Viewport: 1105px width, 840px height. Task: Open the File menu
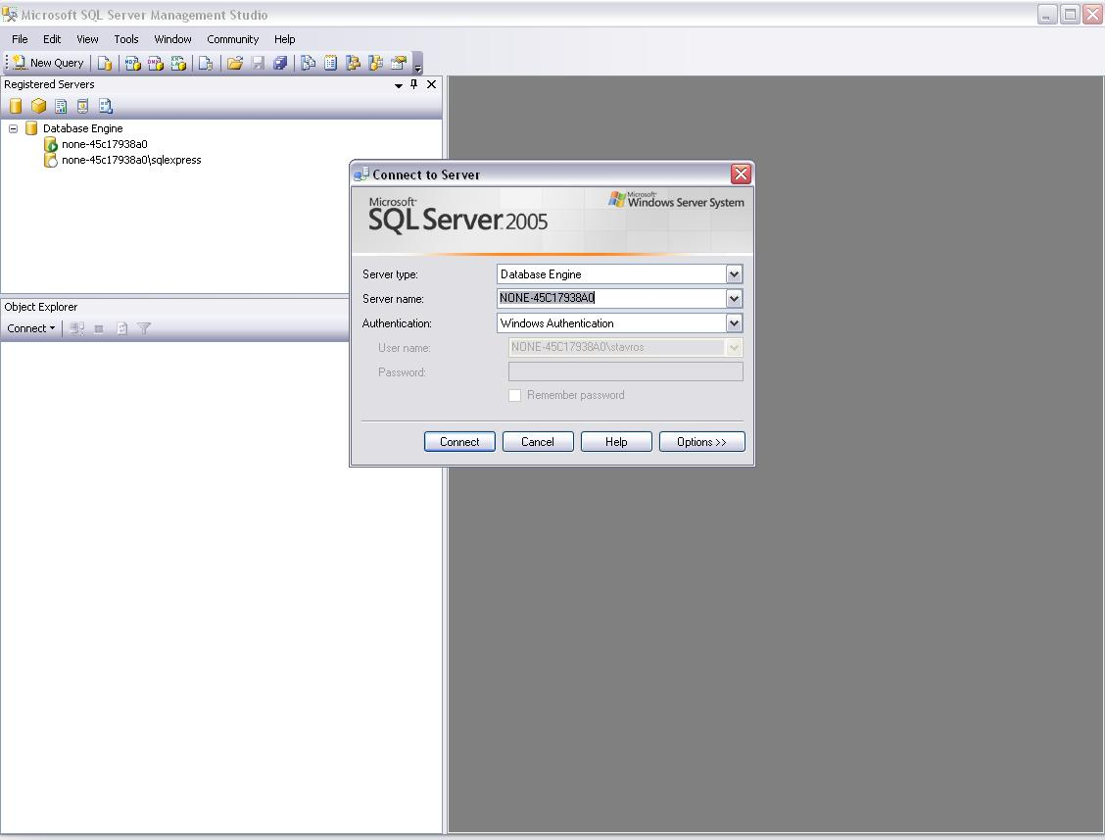(20, 39)
